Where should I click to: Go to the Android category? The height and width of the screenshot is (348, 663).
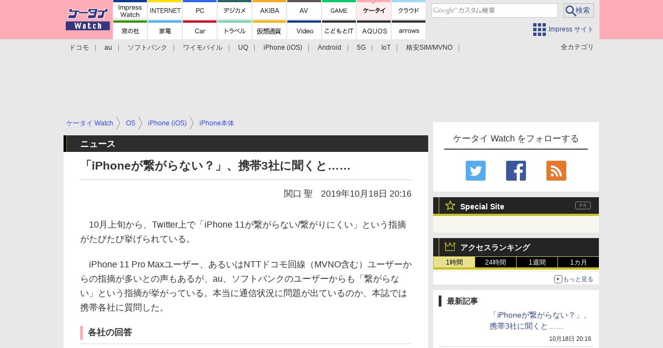329,48
